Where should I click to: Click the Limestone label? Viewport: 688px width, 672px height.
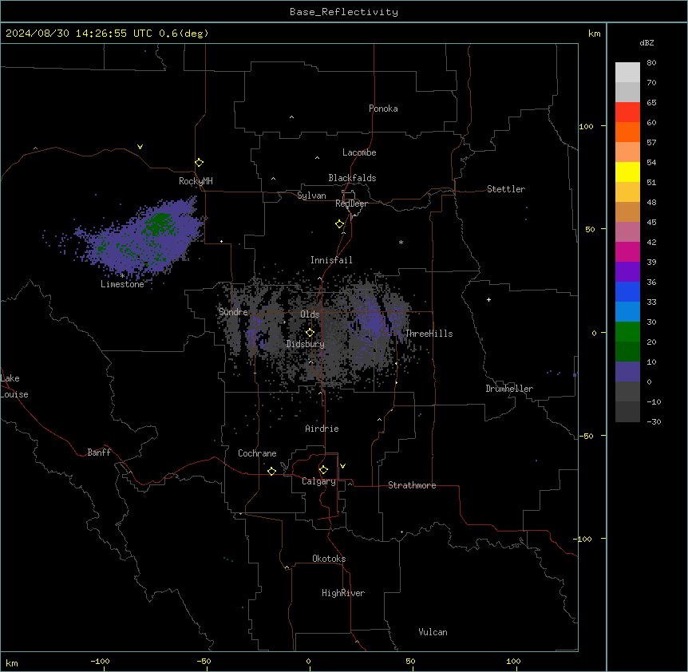[122, 284]
